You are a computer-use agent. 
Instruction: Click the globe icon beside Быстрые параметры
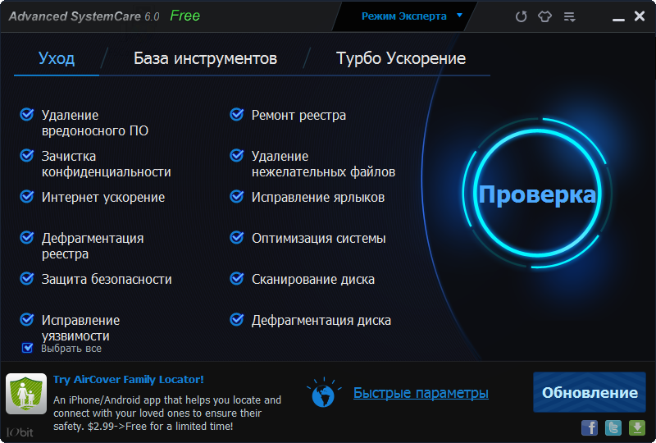[x=323, y=393]
